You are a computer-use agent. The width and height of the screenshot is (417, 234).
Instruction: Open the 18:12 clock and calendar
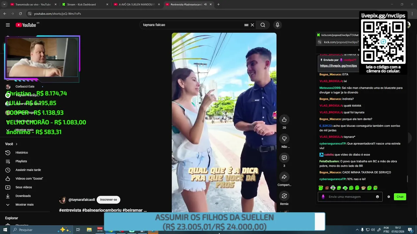(397, 230)
